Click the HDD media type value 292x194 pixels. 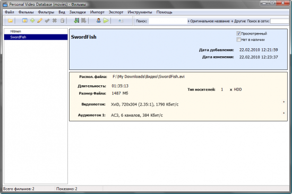pyautogui.click(x=238, y=90)
